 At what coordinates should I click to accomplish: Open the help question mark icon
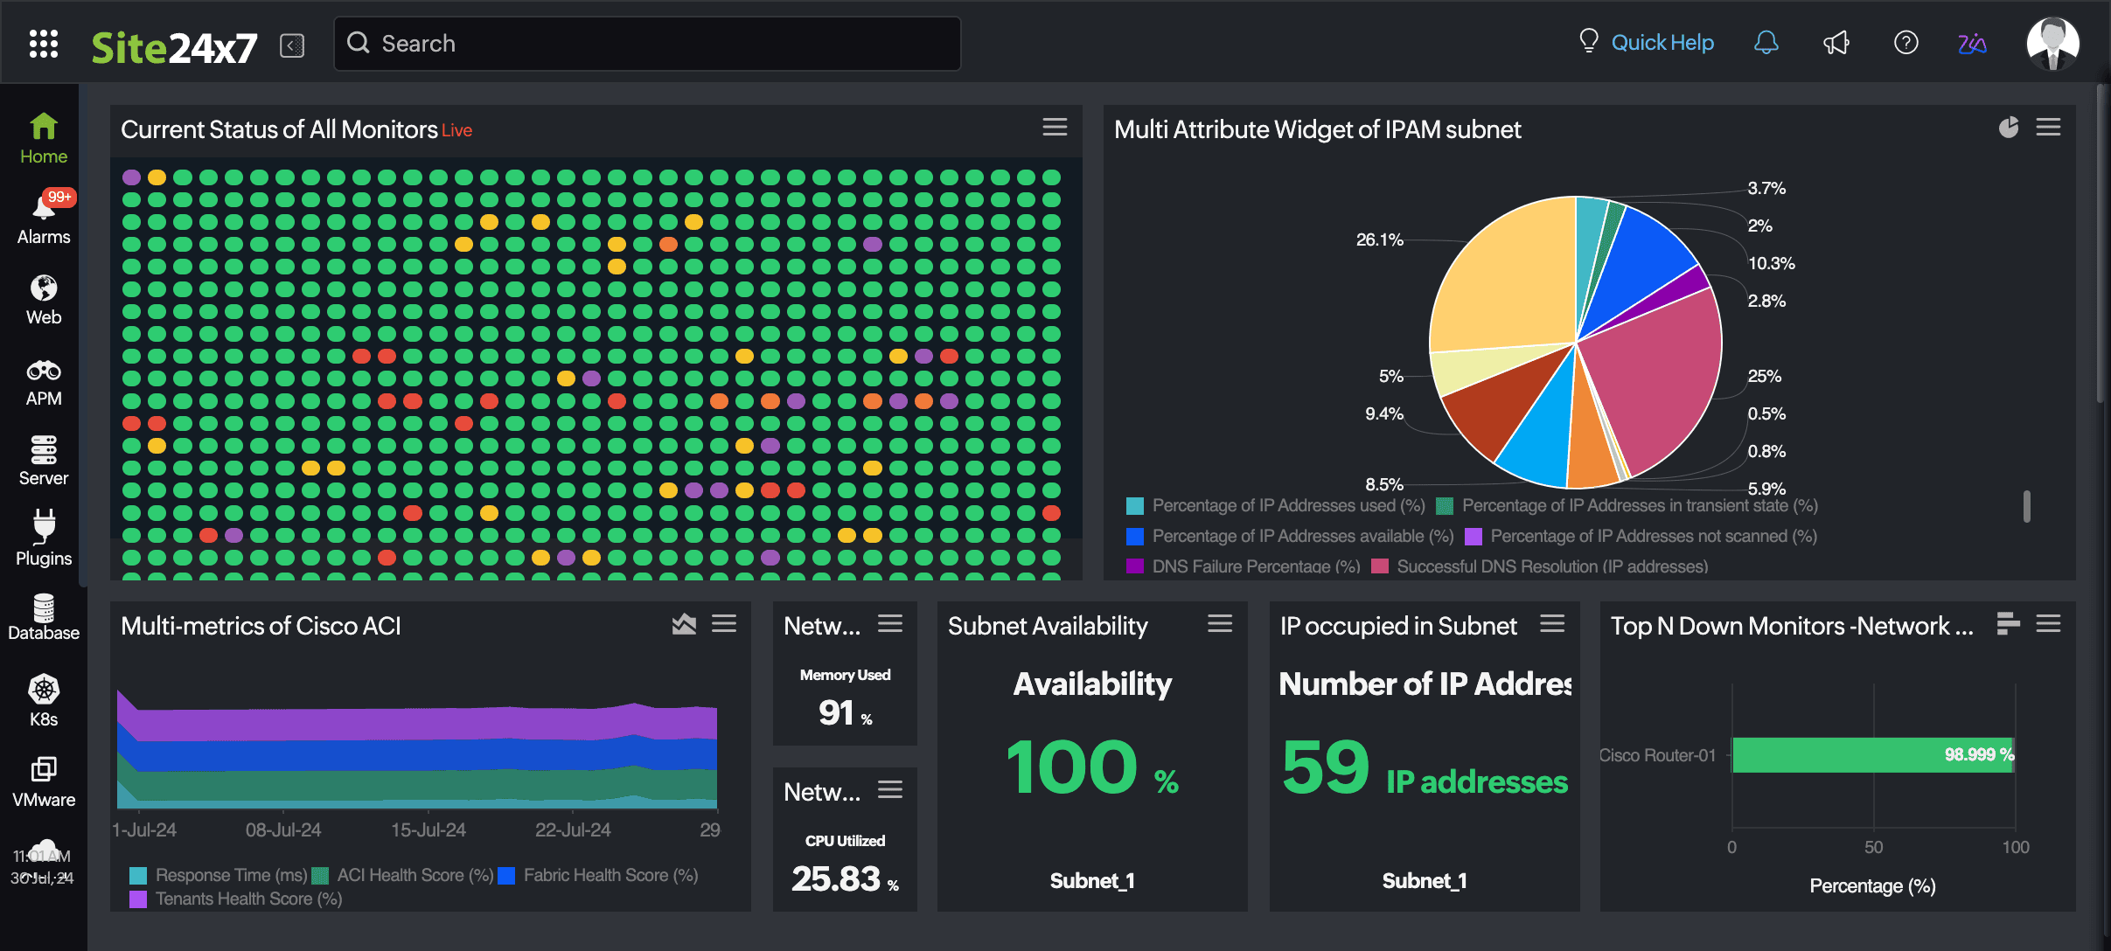pos(1905,43)
